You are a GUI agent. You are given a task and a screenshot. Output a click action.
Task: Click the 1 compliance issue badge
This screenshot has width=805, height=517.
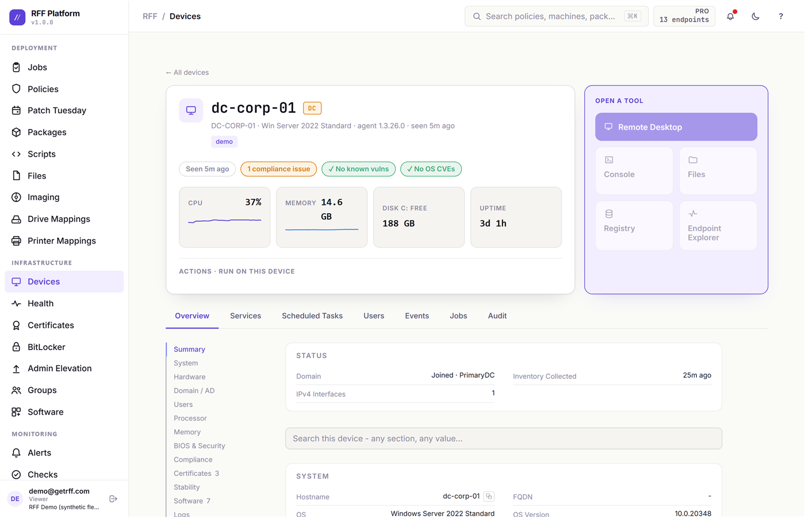(x=279, y=169)
